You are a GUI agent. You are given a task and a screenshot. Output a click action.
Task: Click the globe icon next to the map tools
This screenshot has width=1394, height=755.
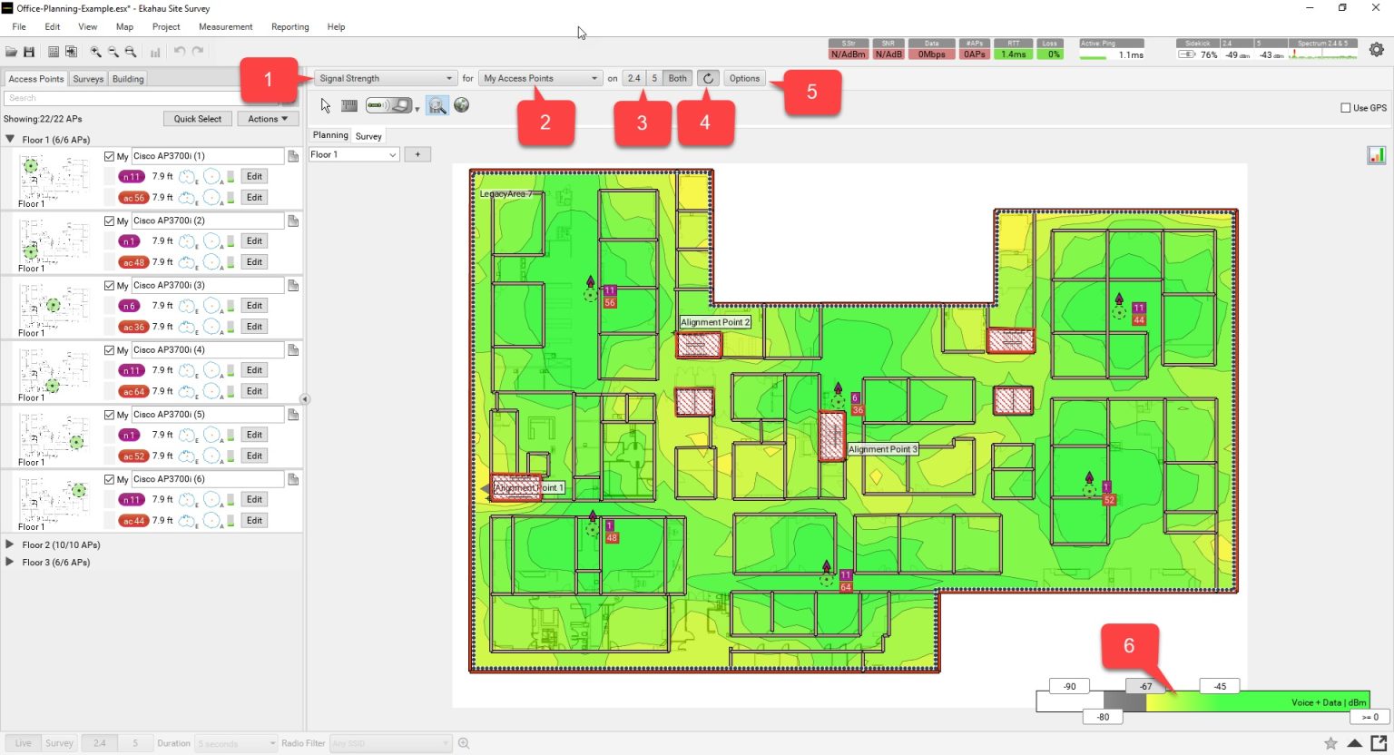[460, 105]
